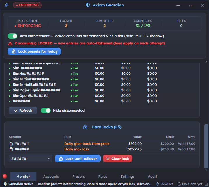The height and width of the screenshot is (187, 209).
Task: Click the shield icon in status bar
Action: coord(5,184)
